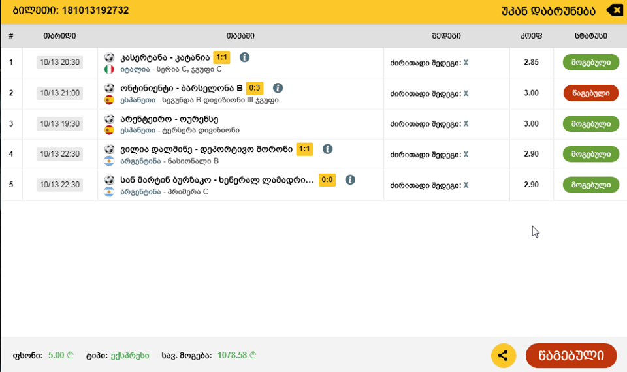627x372 pixels.
Task: Click soccer ball icon in ვილია დალმინე row
Action: [109, 149]
